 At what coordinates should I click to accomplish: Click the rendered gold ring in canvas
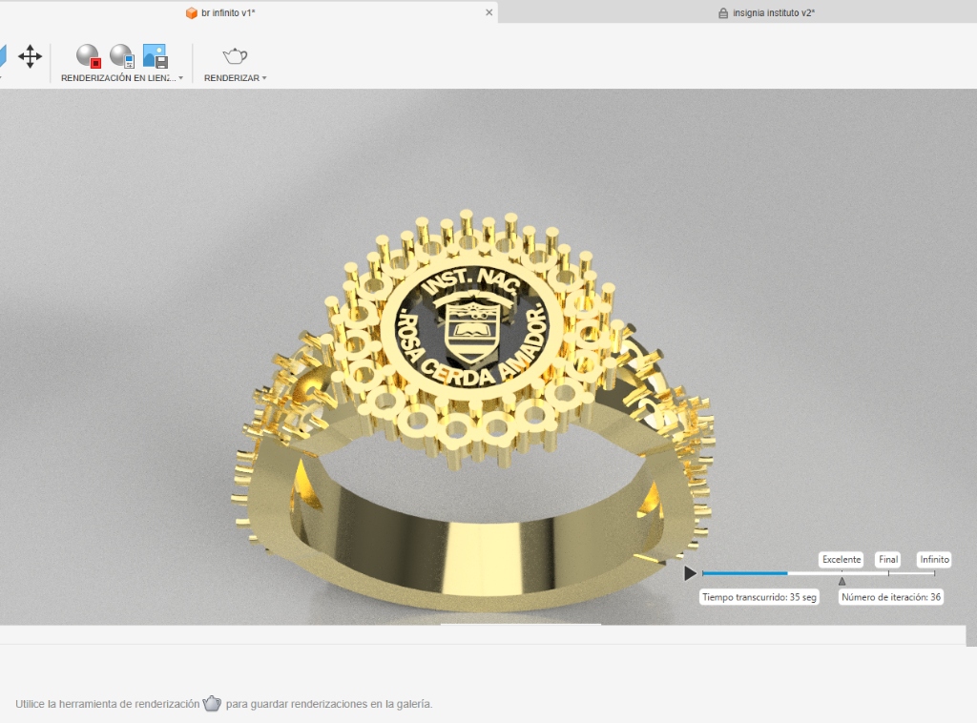pyautogui.click(x=473, y=411)
